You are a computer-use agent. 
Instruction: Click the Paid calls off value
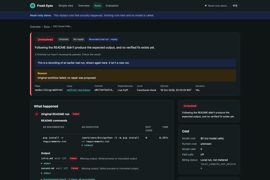coord(202,155)
